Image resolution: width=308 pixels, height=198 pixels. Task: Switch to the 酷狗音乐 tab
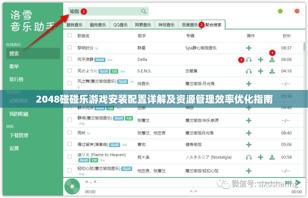98,25
